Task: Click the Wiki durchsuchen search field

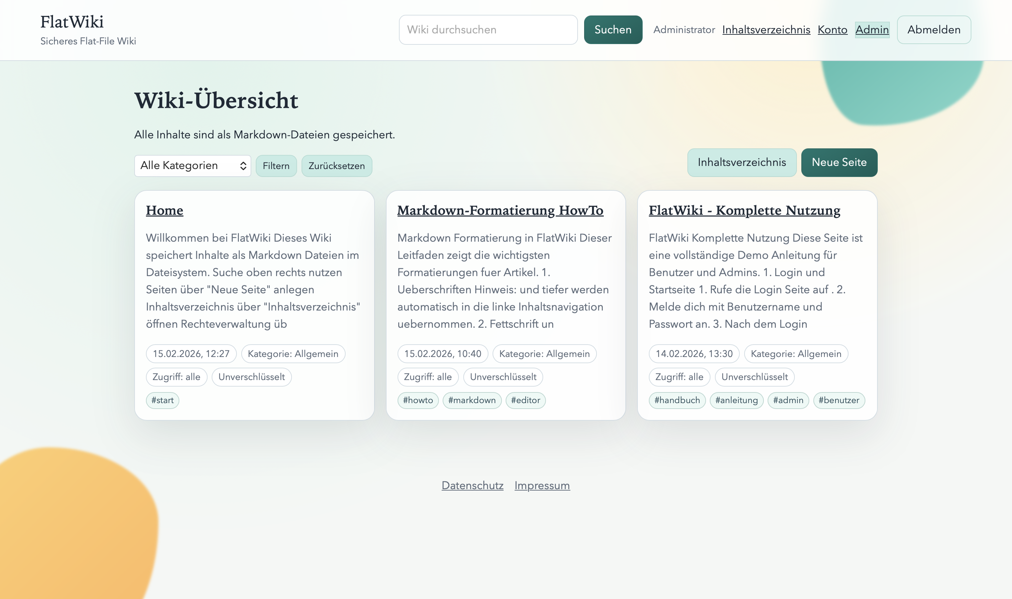Action: [488, 30]
